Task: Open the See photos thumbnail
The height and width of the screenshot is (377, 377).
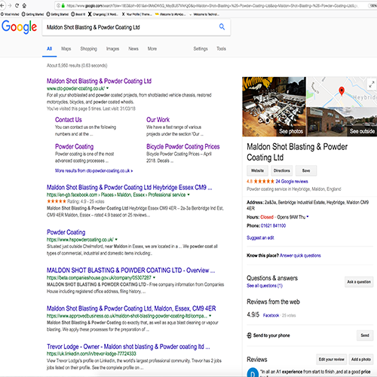Action: (x=274, y=106)
